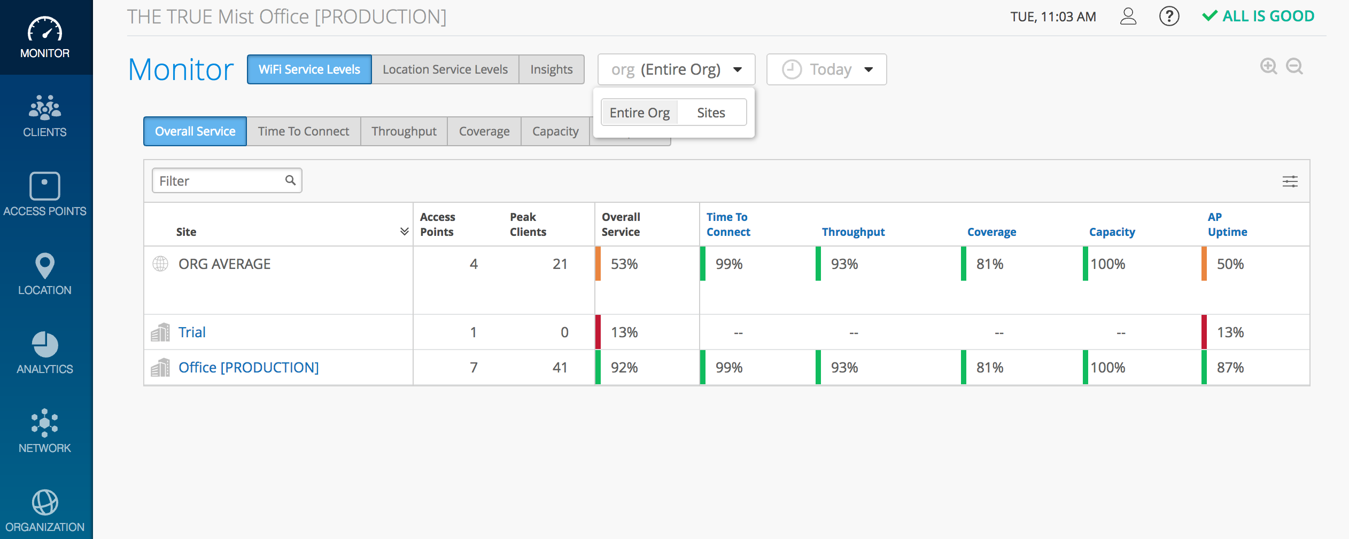Switch to the Throughput tab
The height and width of the screenshot is (539, 1349).
[404, 131]
